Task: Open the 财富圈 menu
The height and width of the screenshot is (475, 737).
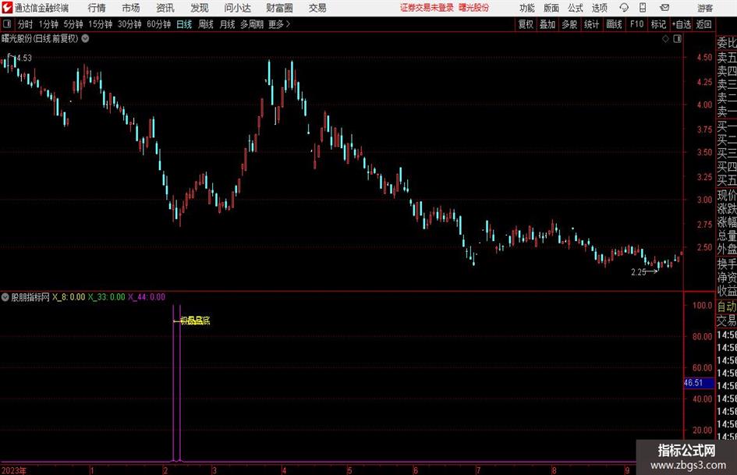Action: [x=279, y=8]
